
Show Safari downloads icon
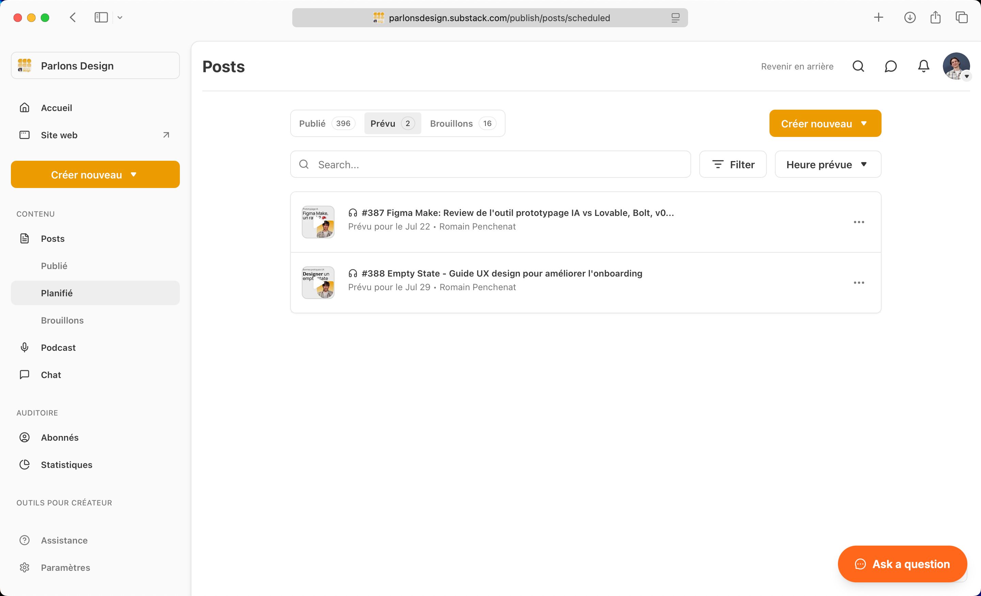pos(910,17)
